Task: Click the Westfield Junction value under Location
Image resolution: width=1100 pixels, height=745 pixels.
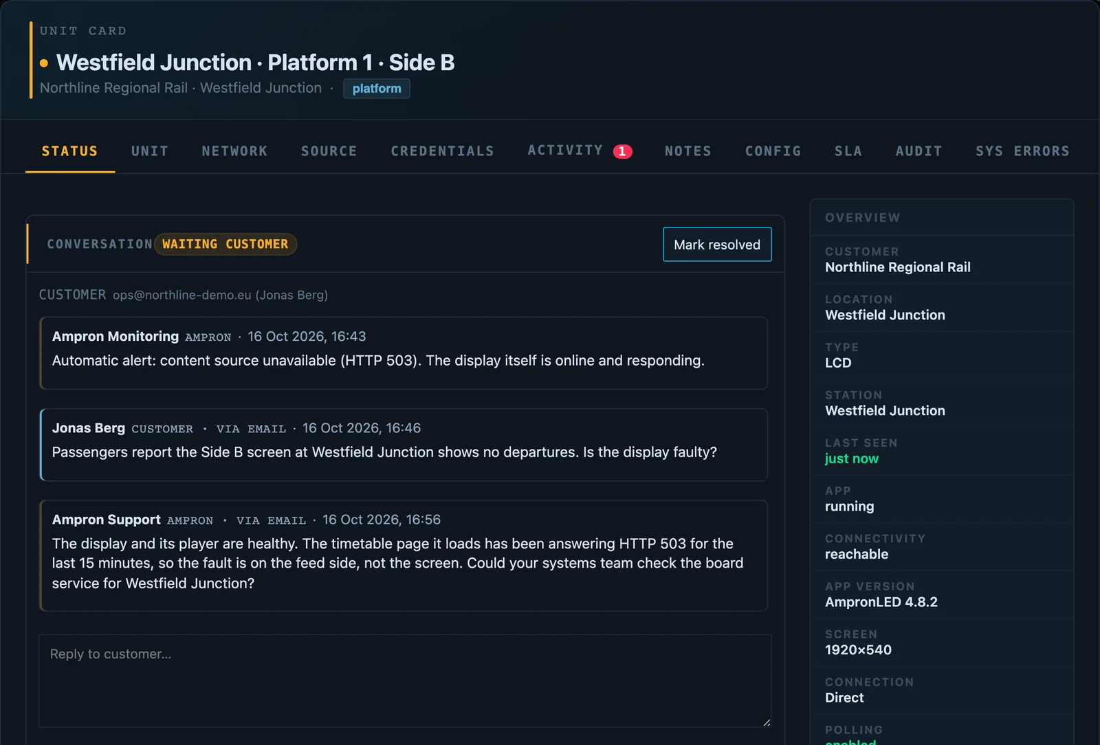Action: (885, 315)
